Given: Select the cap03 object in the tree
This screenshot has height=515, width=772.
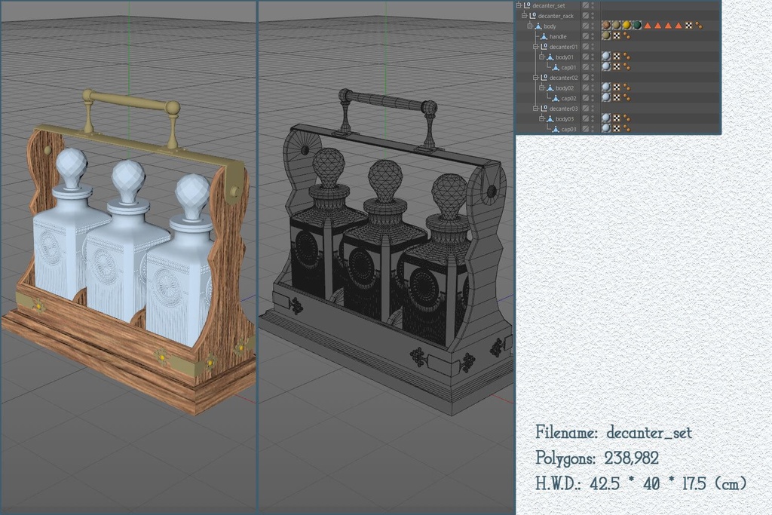Looking at the screenshot, I should [x=568, y=129].
